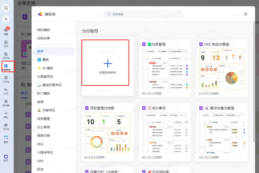Select the 查询页面专区 category
The image size is (259, 173).
pos(54,85)
